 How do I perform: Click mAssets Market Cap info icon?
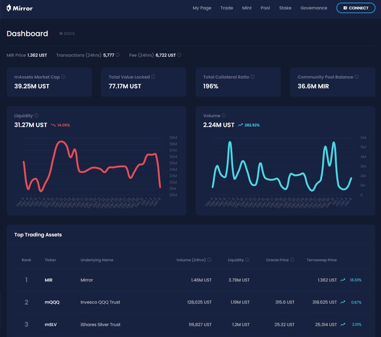63,77
